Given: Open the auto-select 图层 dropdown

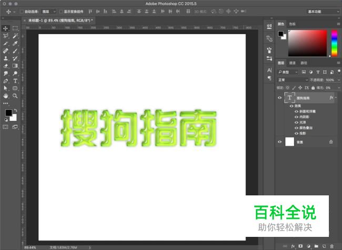Looking at the screenshot, I should 49,12.
